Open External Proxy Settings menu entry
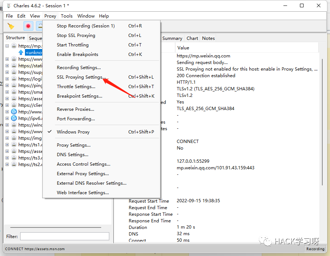The image size is (330, 256). (101, 174)
